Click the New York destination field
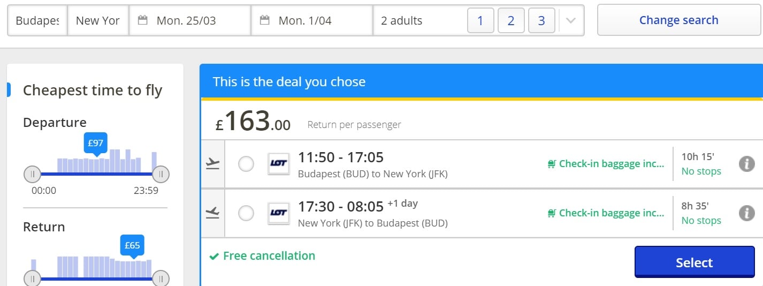 tap(98, 21)
